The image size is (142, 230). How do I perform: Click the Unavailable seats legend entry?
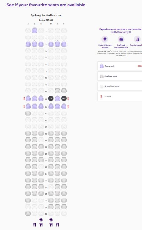pyautogui.click(x=119, y=86)
